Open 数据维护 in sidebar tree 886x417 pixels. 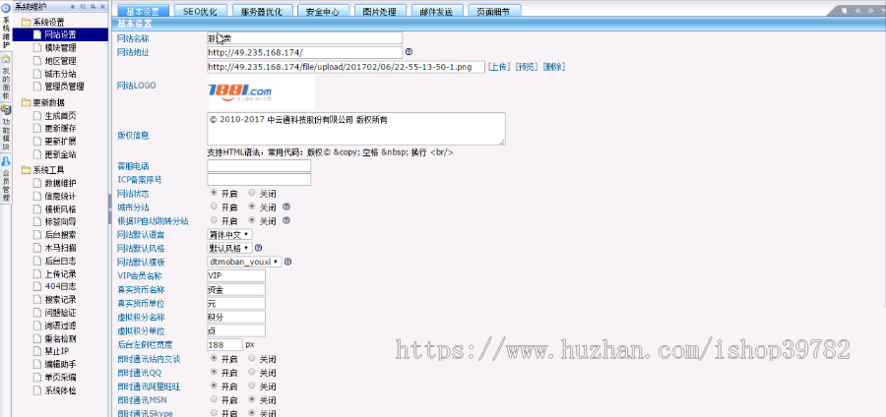[60, 183]
